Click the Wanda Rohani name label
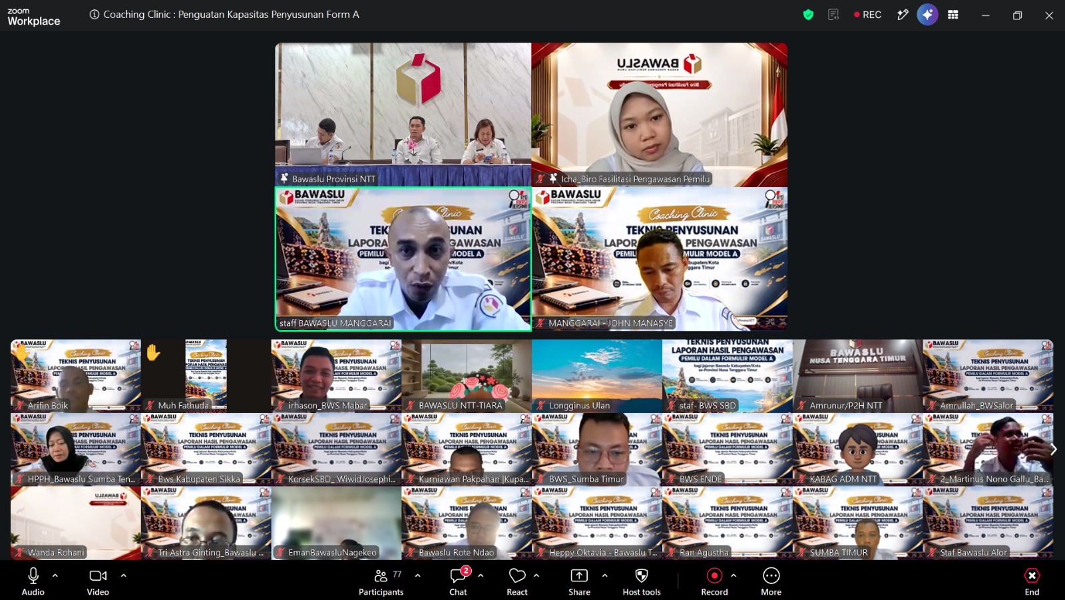The image size is (1065, 600). tap(56, 552)
